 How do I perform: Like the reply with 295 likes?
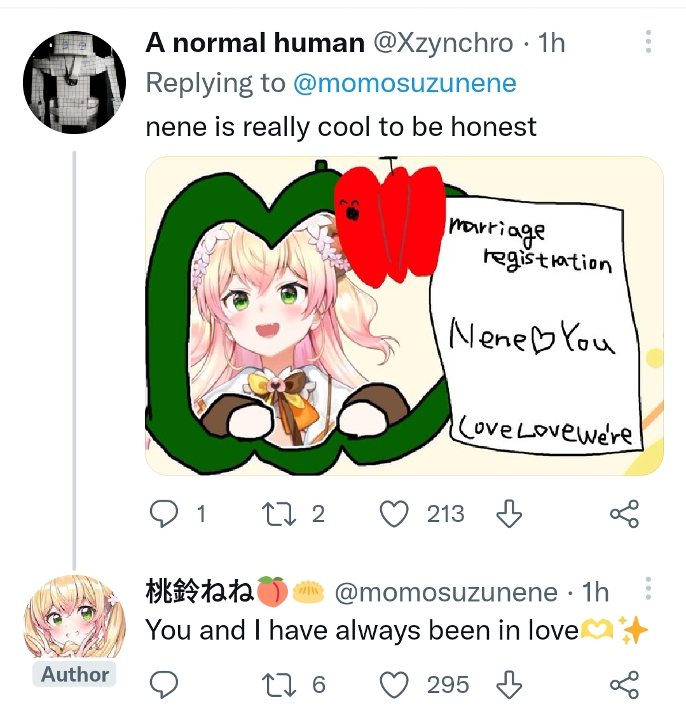click(x=394, y=685)
